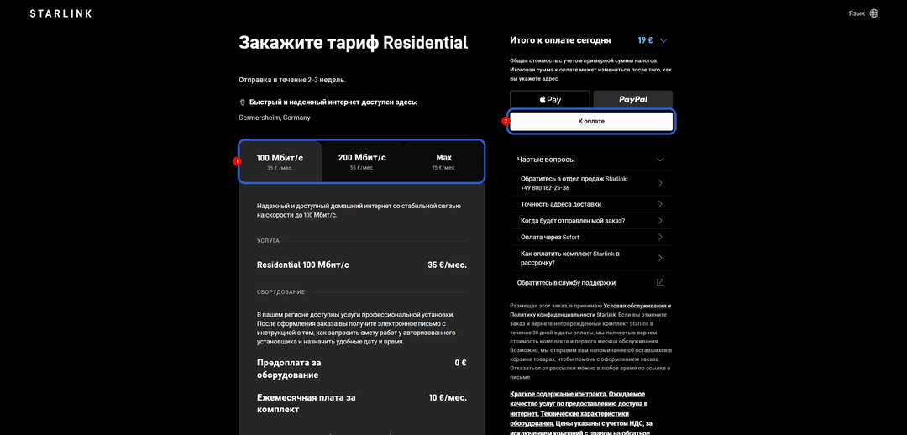Click location pin icon near availability text
Viewport: 907px width, 435px height.
pos(243,102)
